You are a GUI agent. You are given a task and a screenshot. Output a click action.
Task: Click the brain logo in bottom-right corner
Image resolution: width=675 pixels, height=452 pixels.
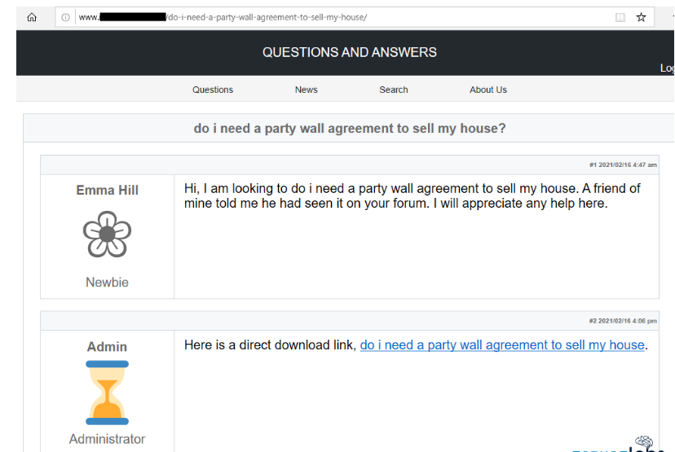[x=645, y=442]
